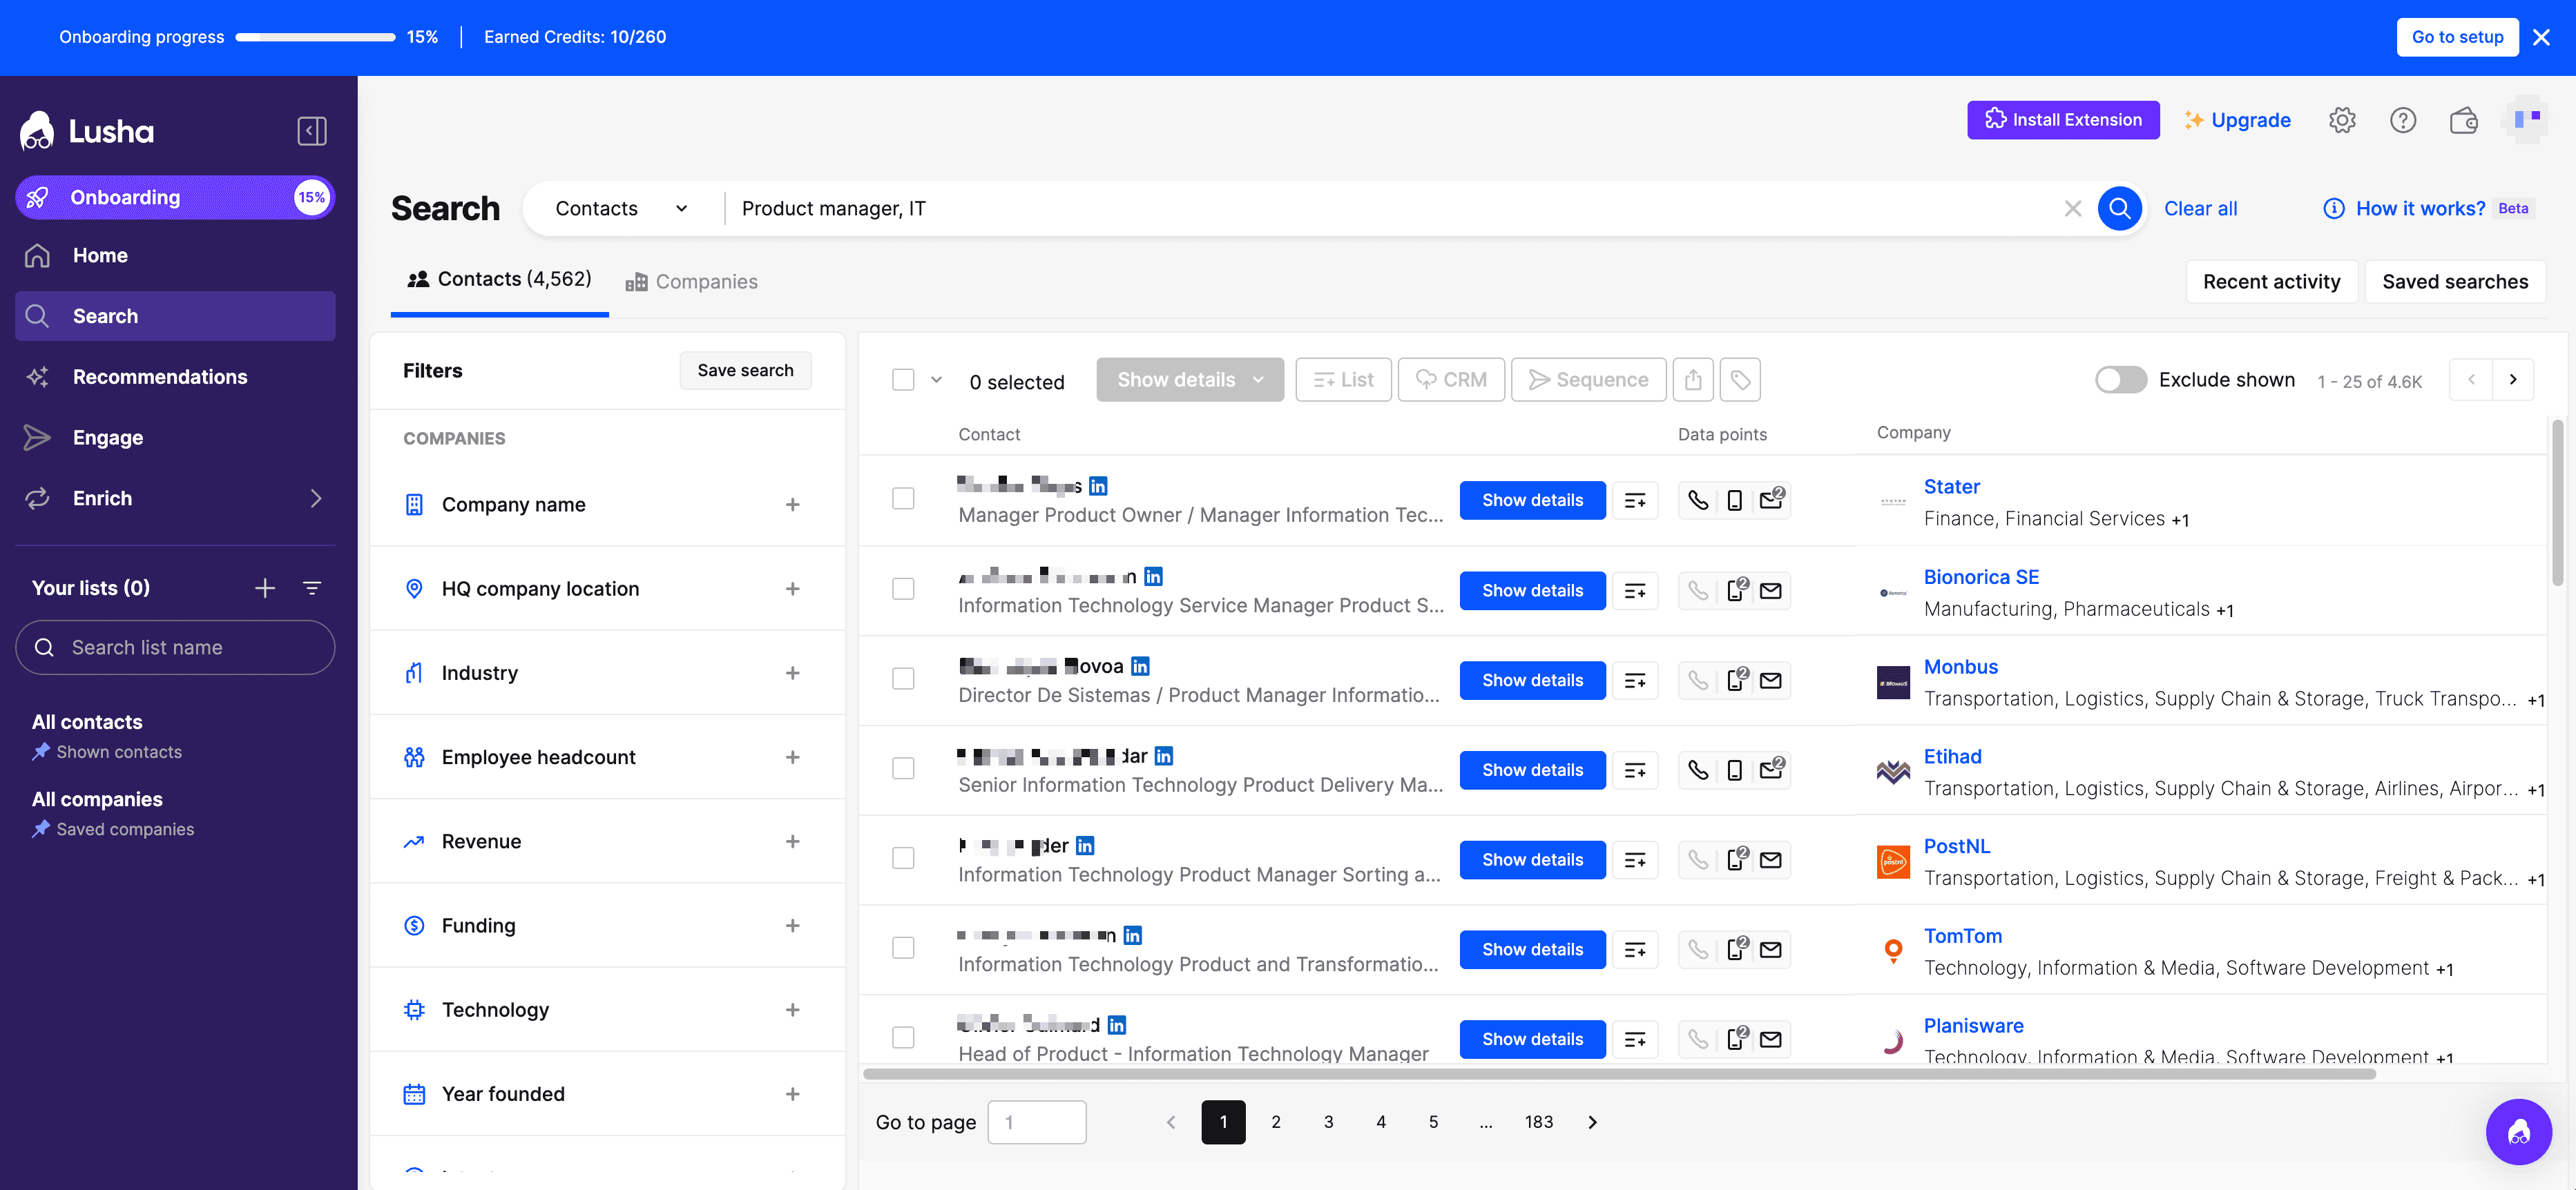Screen dimensions: 2576x1190
Task: Open the wallet credits icon
Action: (2464, 120)
